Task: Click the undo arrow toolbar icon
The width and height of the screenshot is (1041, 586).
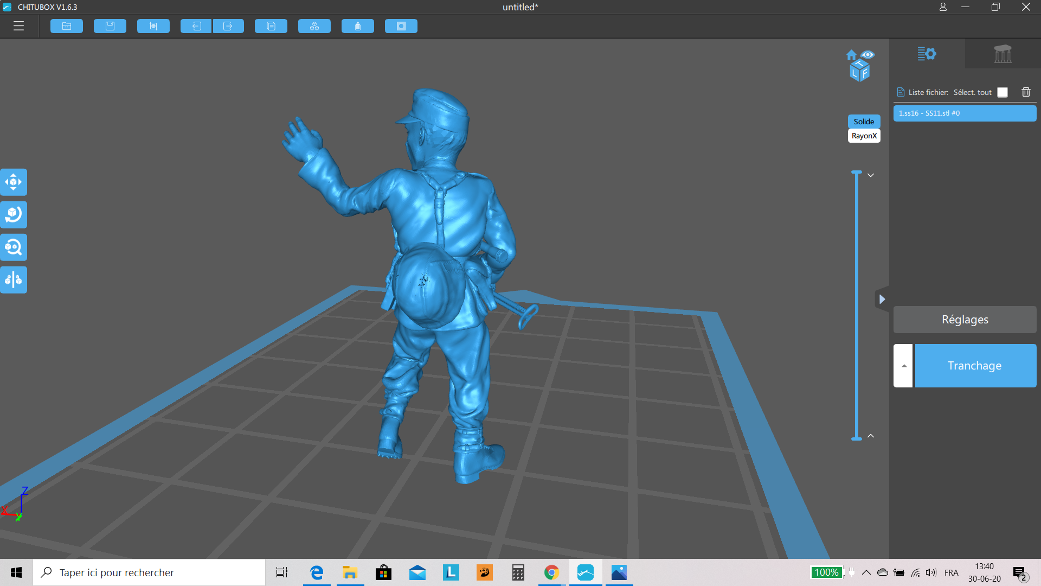Action: coord(196,26)
